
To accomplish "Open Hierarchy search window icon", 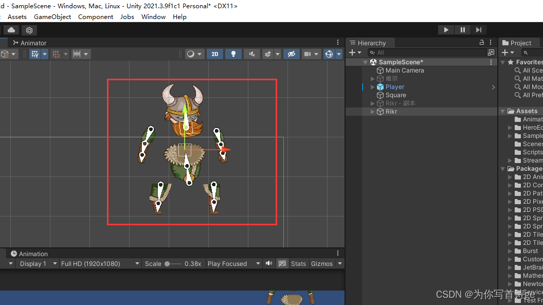I will (x=491, y=52).
